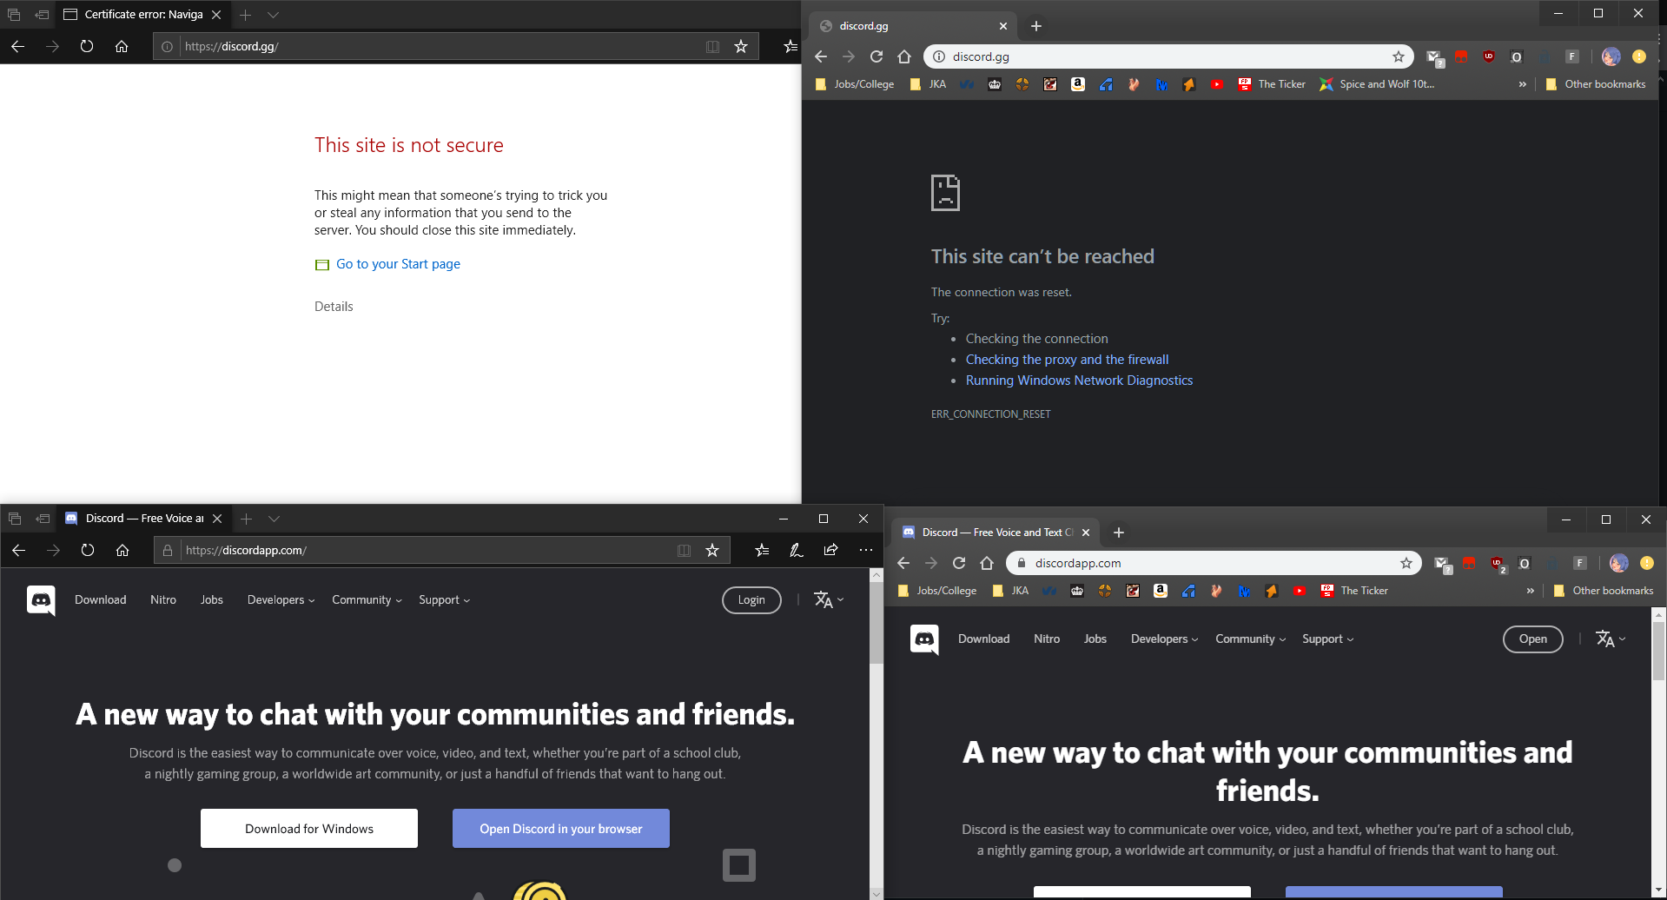Click the back arrow in the discordapp.com Edge window

click(x=18, y=550)
